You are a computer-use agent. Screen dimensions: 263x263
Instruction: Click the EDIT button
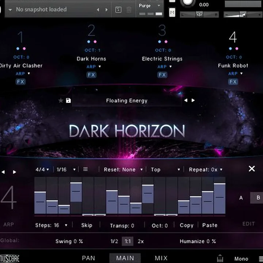pos(249,224)
